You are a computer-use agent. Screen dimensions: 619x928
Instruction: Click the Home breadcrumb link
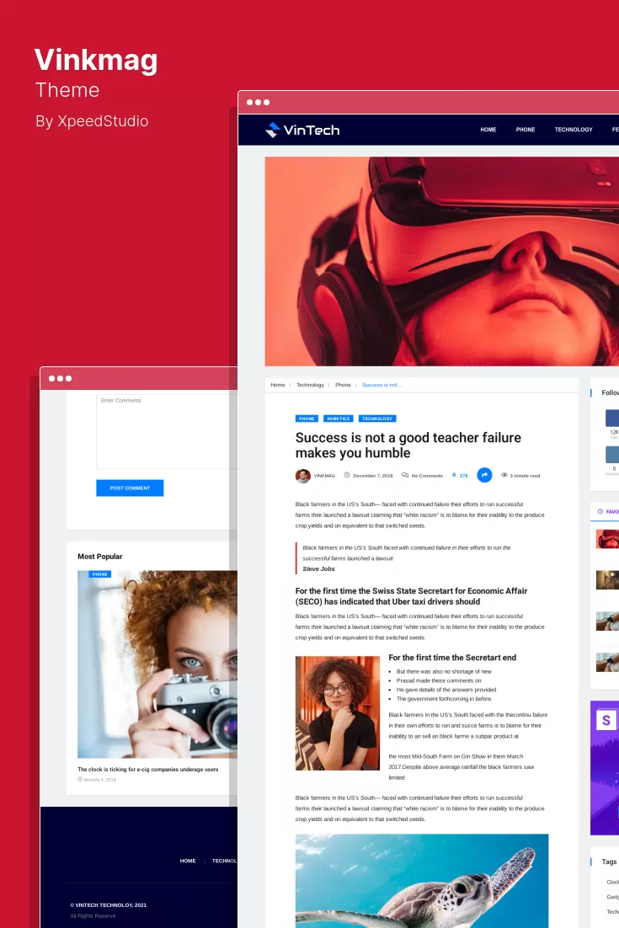[x=278, y=385]
